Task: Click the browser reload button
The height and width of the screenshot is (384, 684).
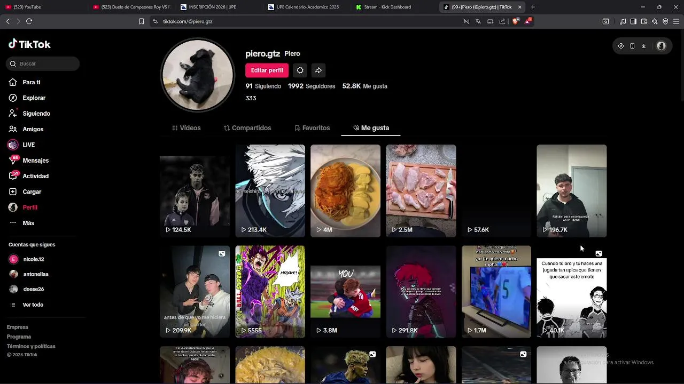Action: click(x=29, y=21)
